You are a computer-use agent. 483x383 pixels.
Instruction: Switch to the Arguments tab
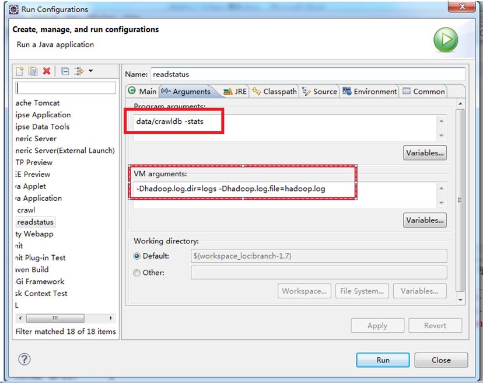186,91
